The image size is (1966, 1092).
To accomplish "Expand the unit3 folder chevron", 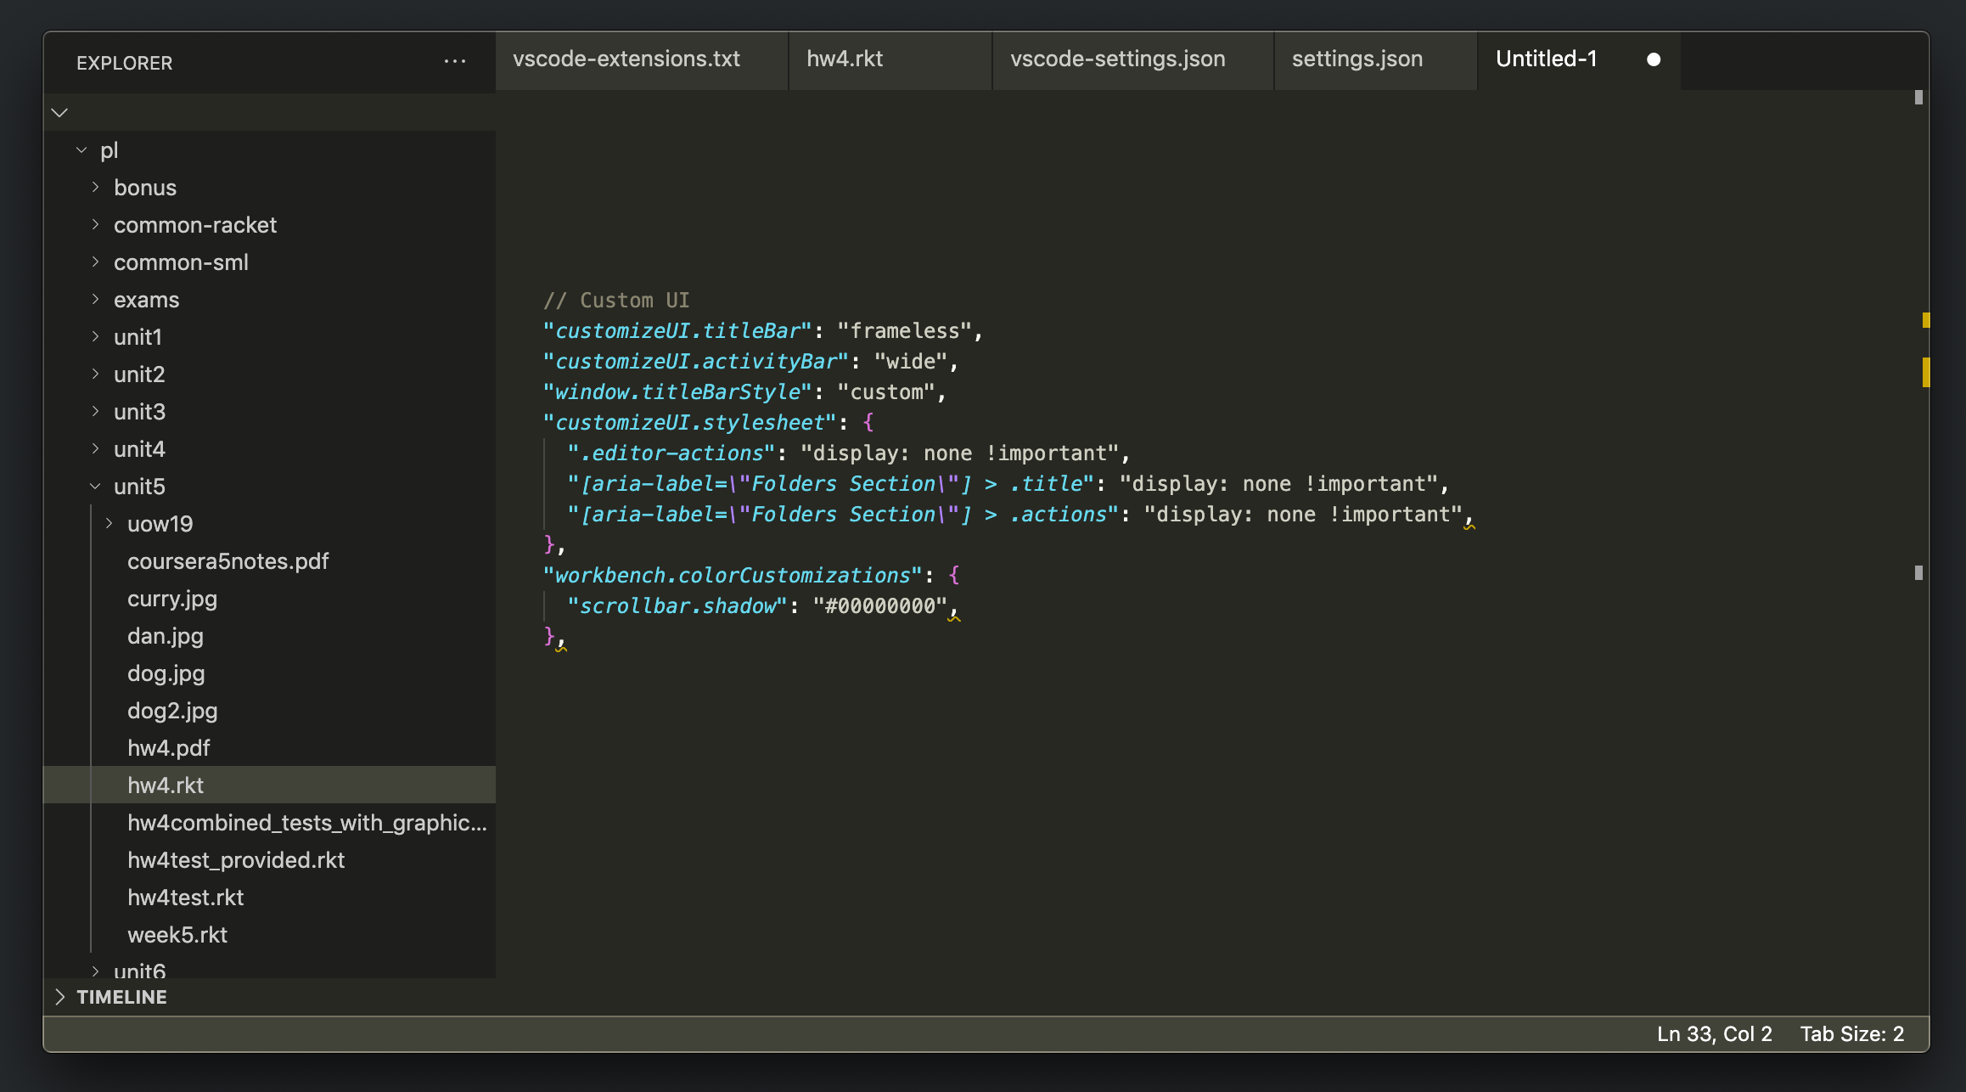I will click(x=96, y=411).
